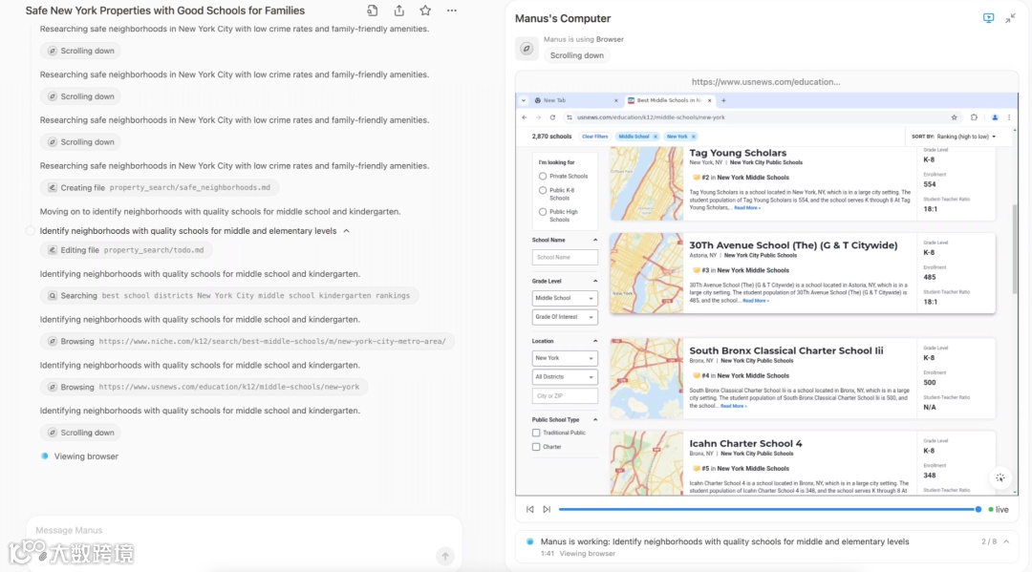
Task: Select the Public K-8 Schools radio
Action: (543, 191)
